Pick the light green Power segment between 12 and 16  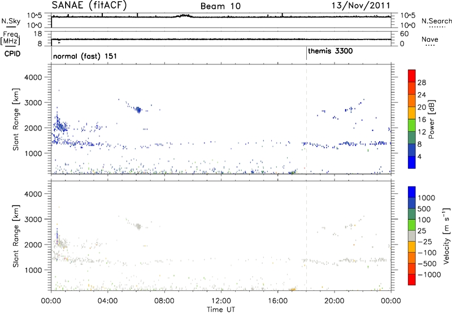(x=412, y=125)
